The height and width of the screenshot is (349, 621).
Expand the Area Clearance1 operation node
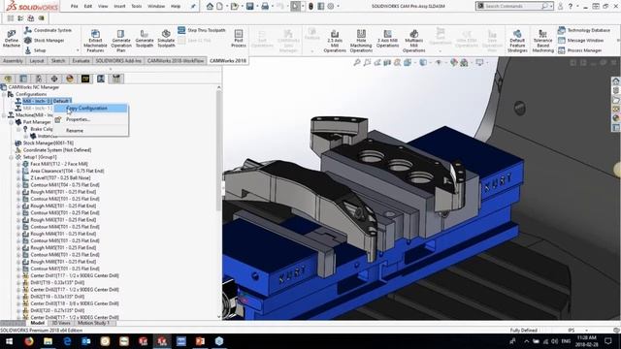[18, 171]
